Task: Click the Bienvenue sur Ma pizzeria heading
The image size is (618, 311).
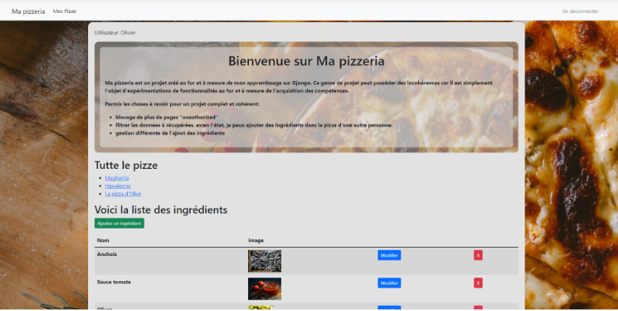Action: click(306, 61)
